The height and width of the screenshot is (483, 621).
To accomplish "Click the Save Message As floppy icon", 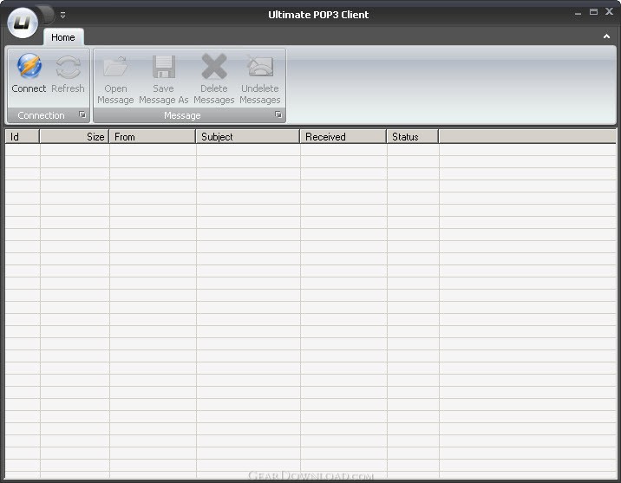I will pos(164,67).
